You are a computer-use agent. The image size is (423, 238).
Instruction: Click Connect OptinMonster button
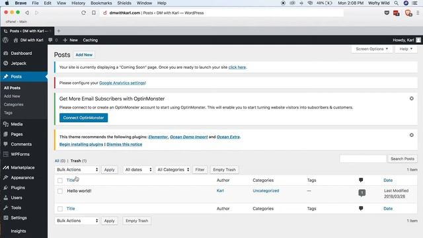(84, 118)
